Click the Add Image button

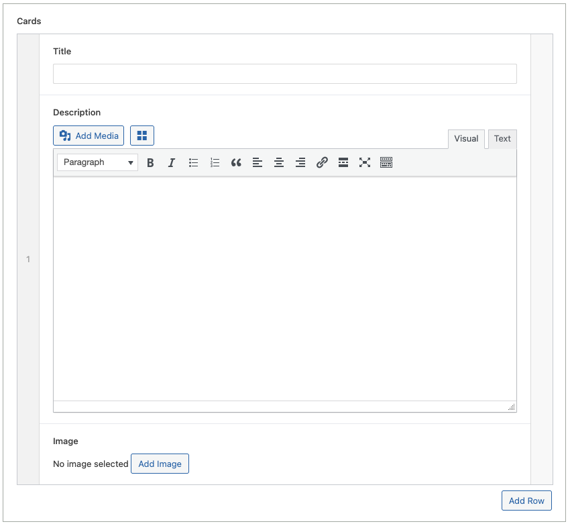coord(160,464)
